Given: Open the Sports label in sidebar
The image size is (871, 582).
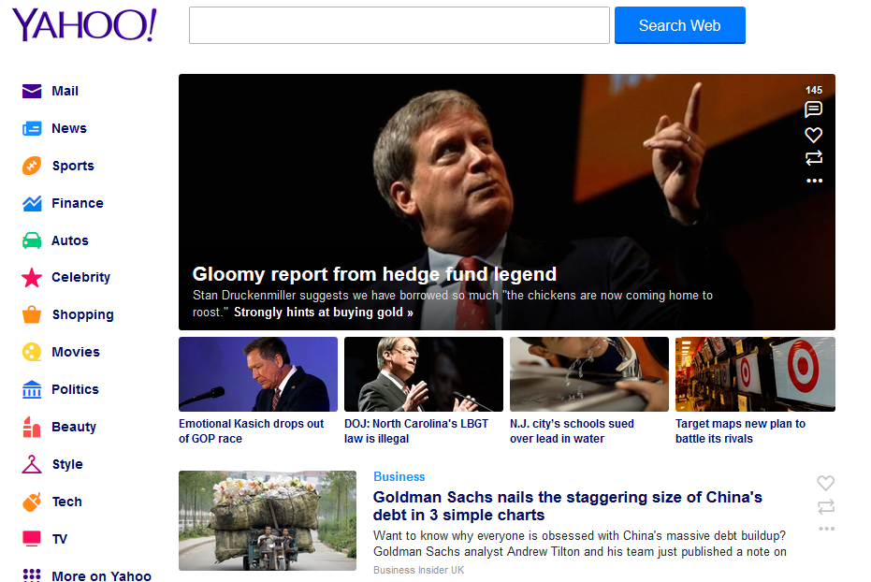Looking at the screenshot, I should tap(73, 166).
